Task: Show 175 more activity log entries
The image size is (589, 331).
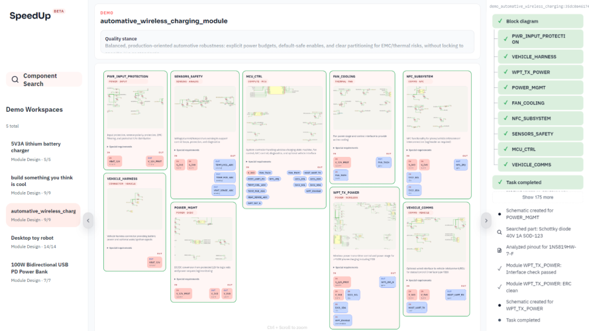Action: 537,197
